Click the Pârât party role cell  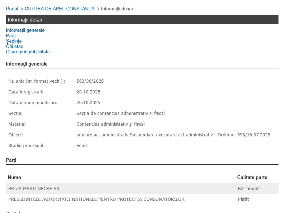pyautogui.click(x=243, y=199)
